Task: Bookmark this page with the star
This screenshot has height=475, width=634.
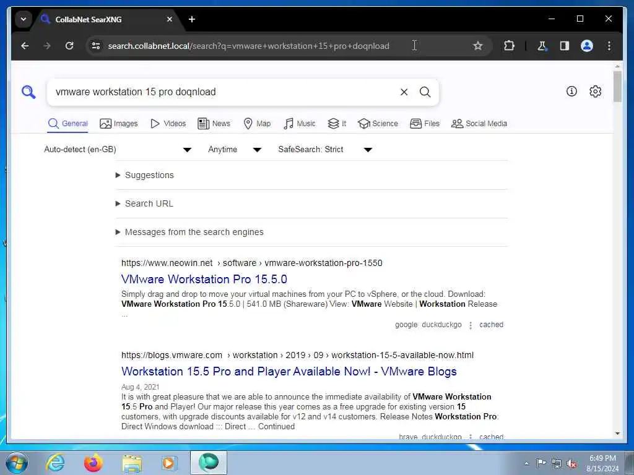Action: 477,46
